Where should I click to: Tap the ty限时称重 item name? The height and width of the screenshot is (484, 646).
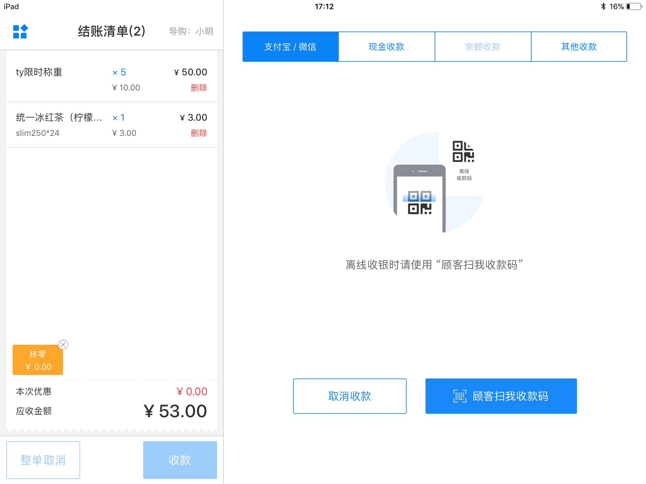39,72
